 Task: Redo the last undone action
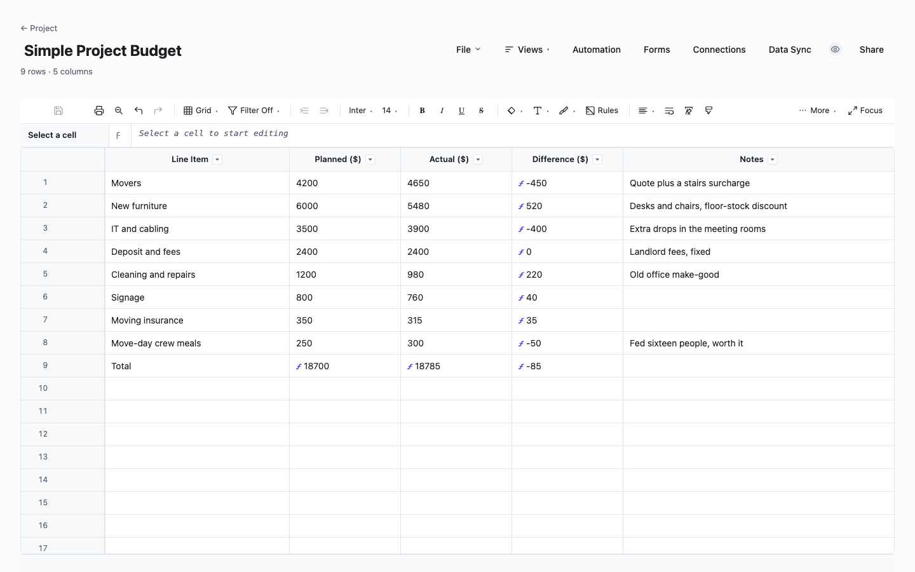158,111
